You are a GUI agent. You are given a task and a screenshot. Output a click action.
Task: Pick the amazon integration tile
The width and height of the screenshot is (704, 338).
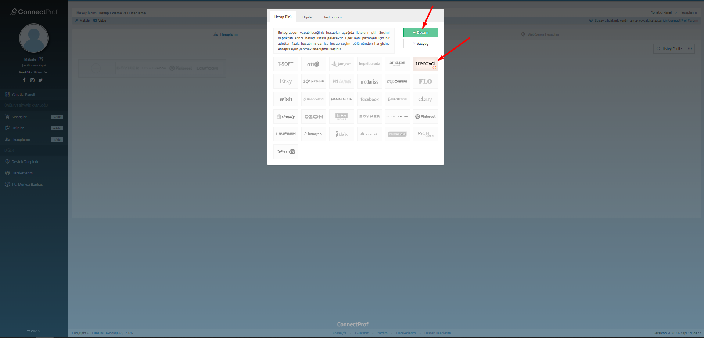[397, 64]
